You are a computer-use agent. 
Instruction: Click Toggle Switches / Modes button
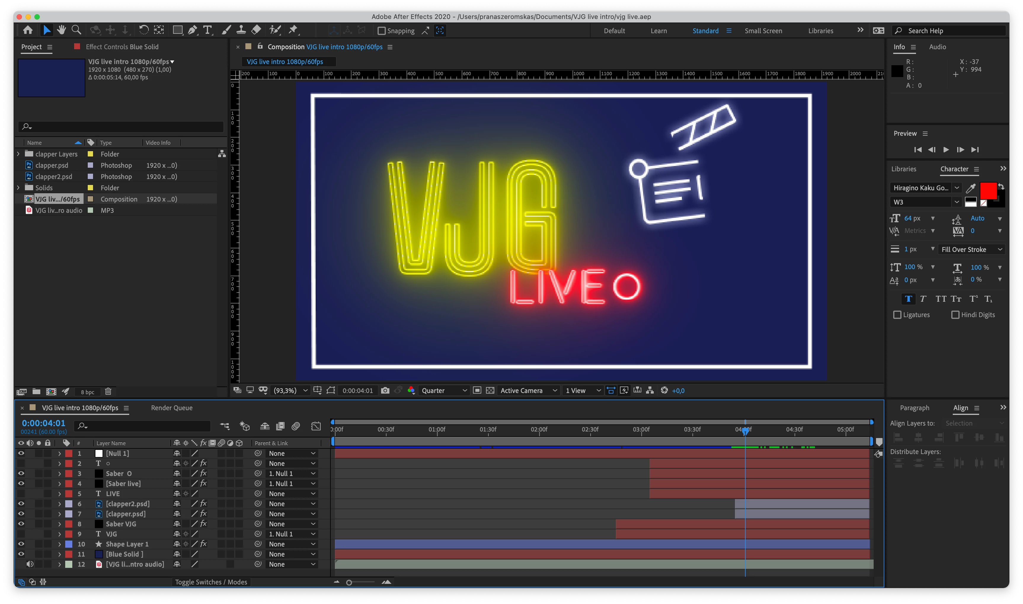pos(211,582)
